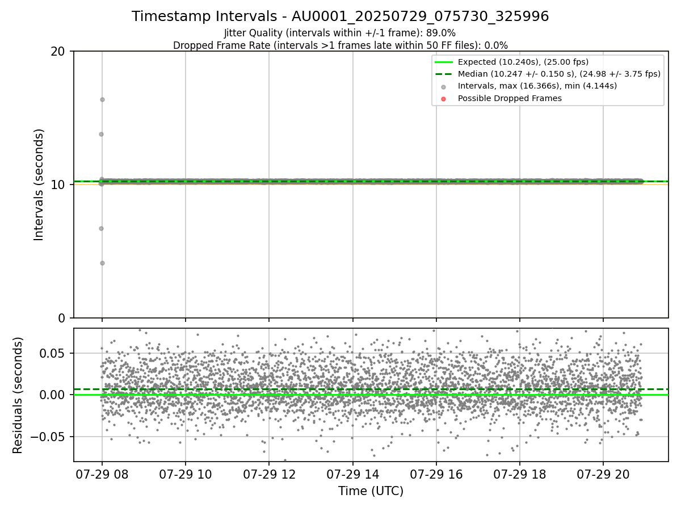Click the outlier point near 14 seconds
Viewport: 681px width, 511px height.
(101, 134)
